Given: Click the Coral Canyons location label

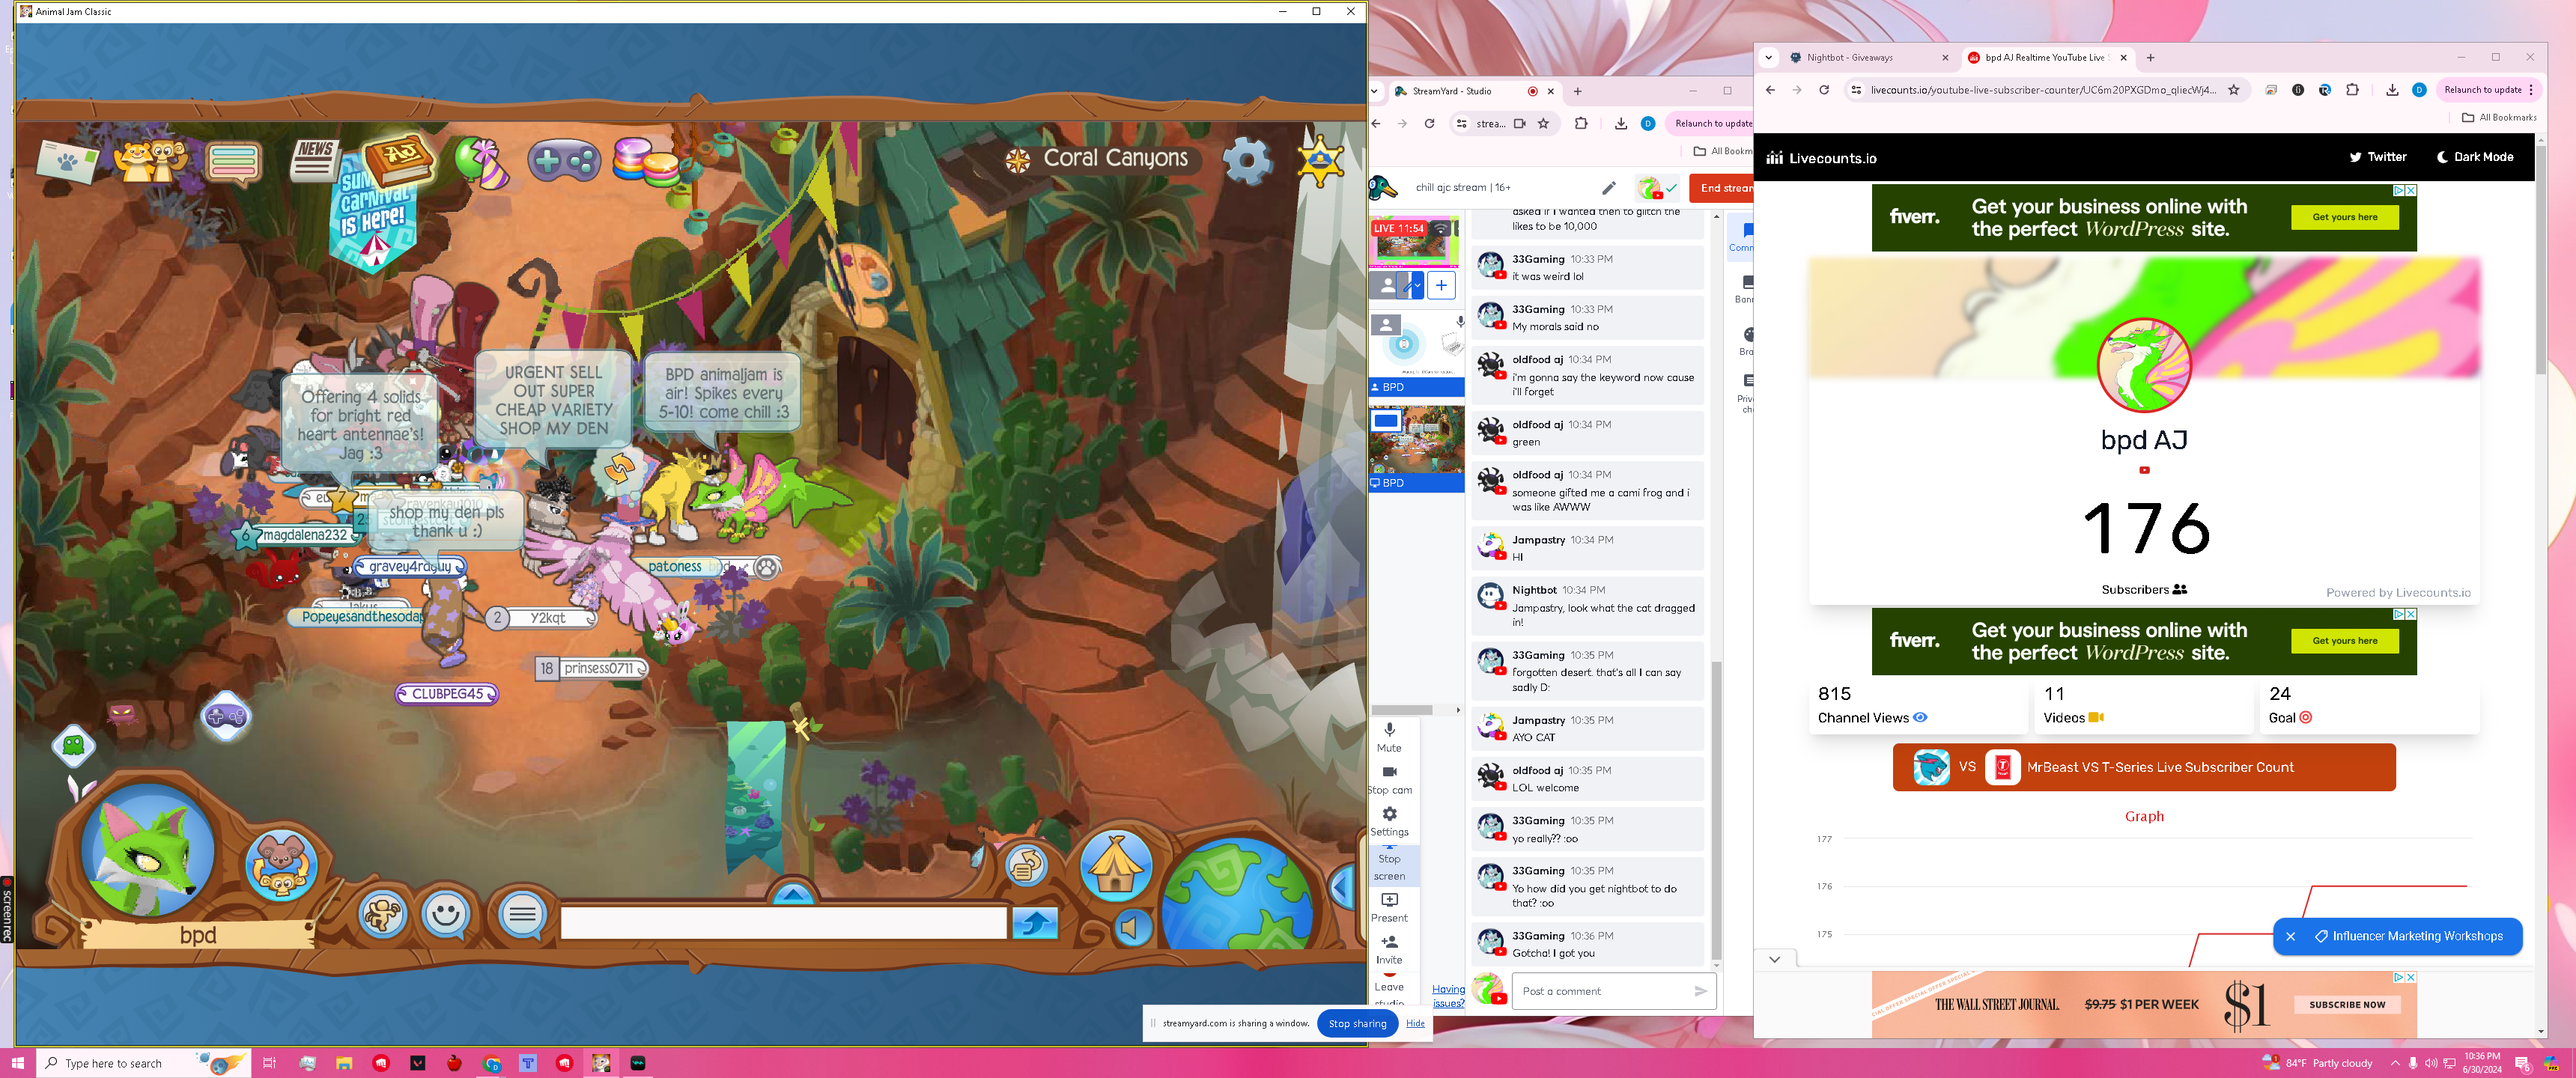Looking at the screenshot, I should (x=1115, y=158).
